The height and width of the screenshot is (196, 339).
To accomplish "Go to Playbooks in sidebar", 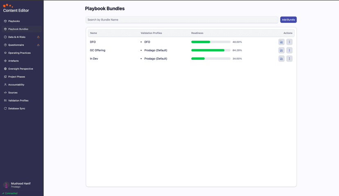I will coord(14,21).
